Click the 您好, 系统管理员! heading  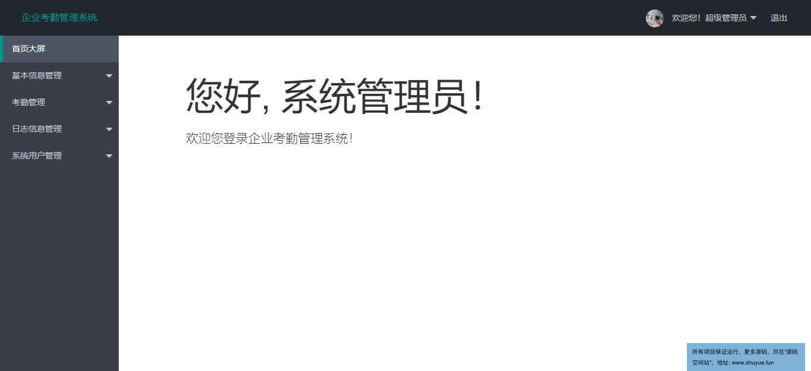335,96
